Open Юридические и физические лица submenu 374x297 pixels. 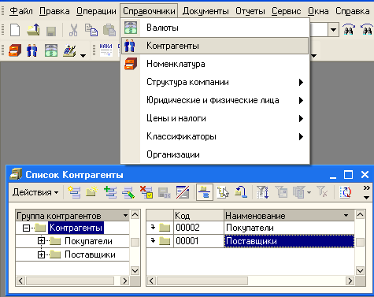pos(215,100)
